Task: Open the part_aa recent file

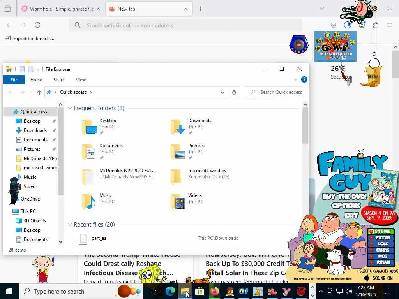Action: pyautogui.click(x=99, y=239)
